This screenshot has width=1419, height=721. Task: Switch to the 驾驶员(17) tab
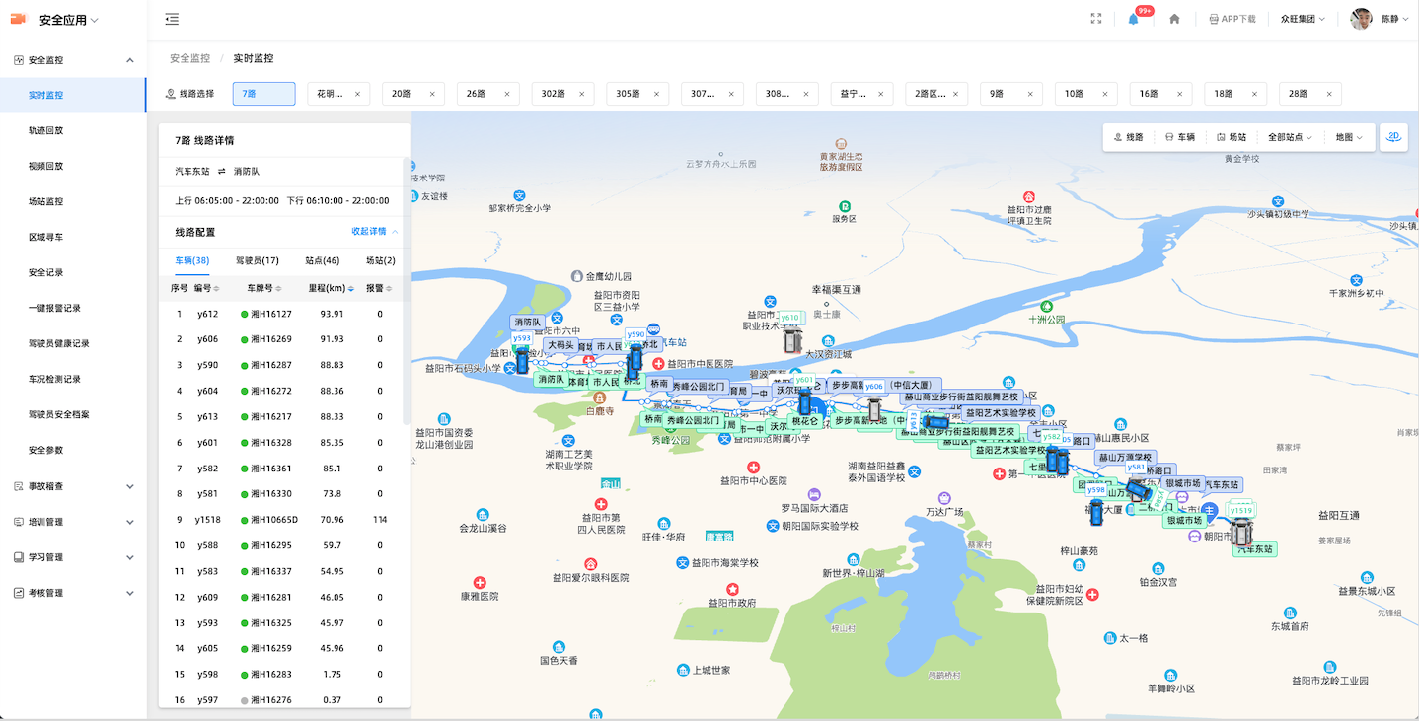point(257,260)
